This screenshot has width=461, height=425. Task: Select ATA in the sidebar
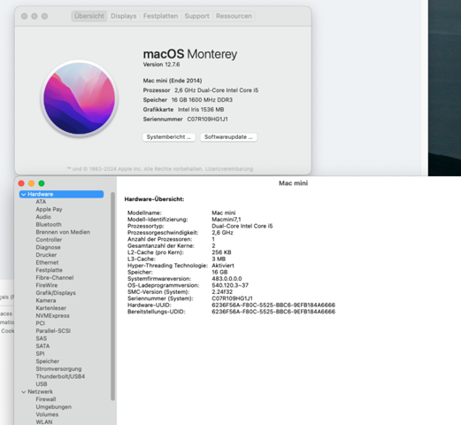41,202
